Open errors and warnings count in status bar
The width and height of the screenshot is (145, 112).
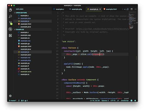click(x=24, y=100)
